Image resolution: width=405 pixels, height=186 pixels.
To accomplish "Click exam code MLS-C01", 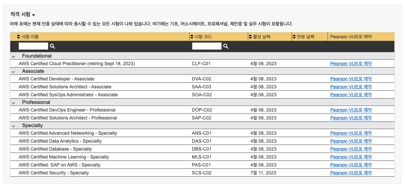I will click(202, 157).
